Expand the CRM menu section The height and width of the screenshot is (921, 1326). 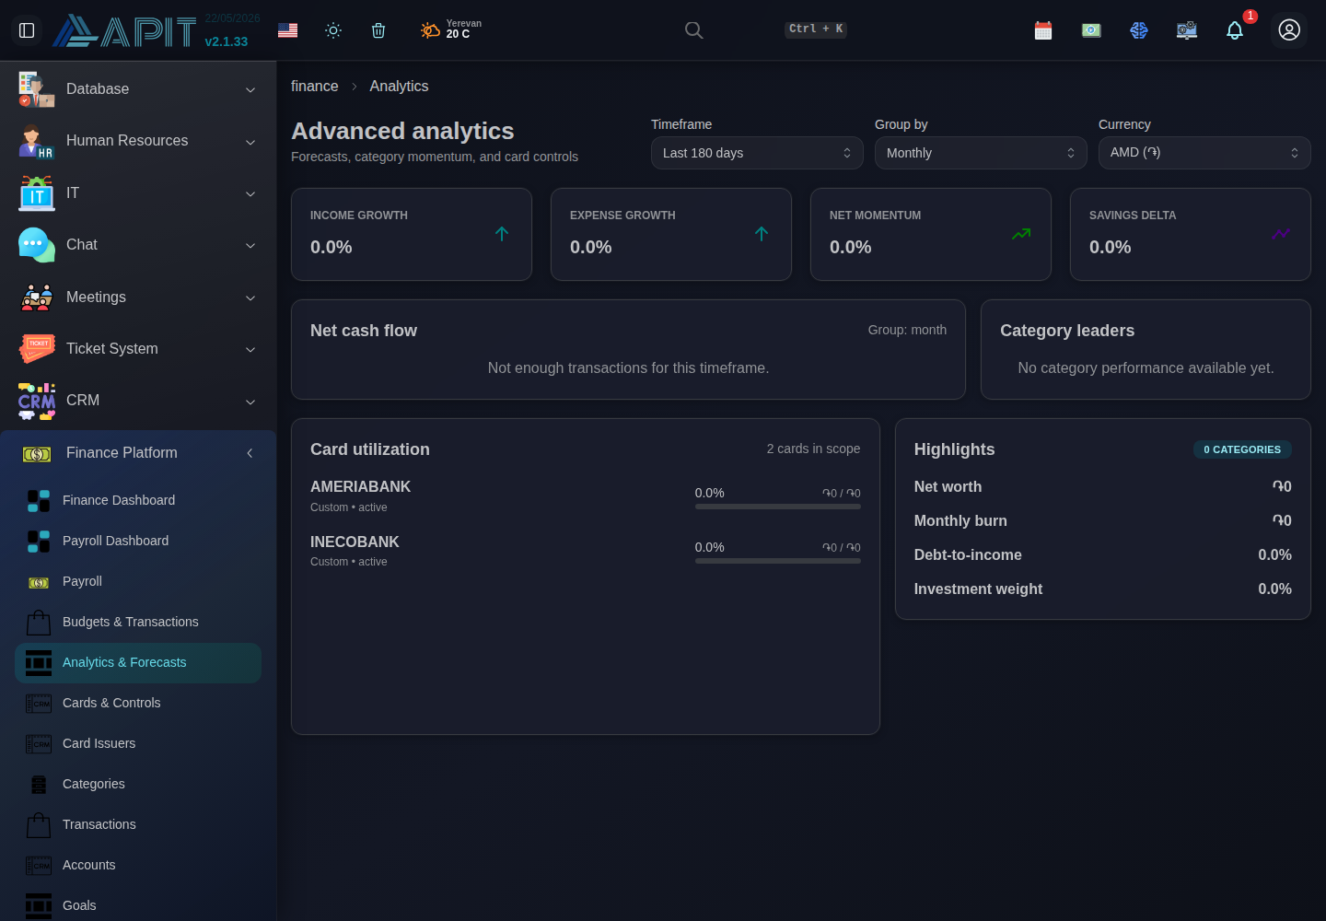pyautogui.click(x=138, y=401)
